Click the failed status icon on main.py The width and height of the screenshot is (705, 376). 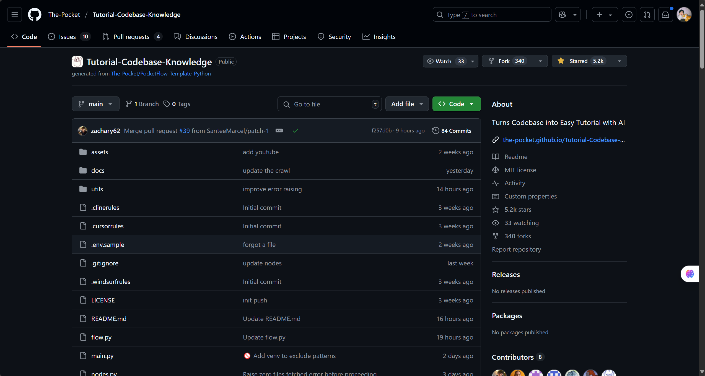pos(247,356)
